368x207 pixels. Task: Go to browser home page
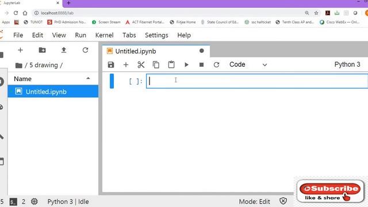coord(25,13)
